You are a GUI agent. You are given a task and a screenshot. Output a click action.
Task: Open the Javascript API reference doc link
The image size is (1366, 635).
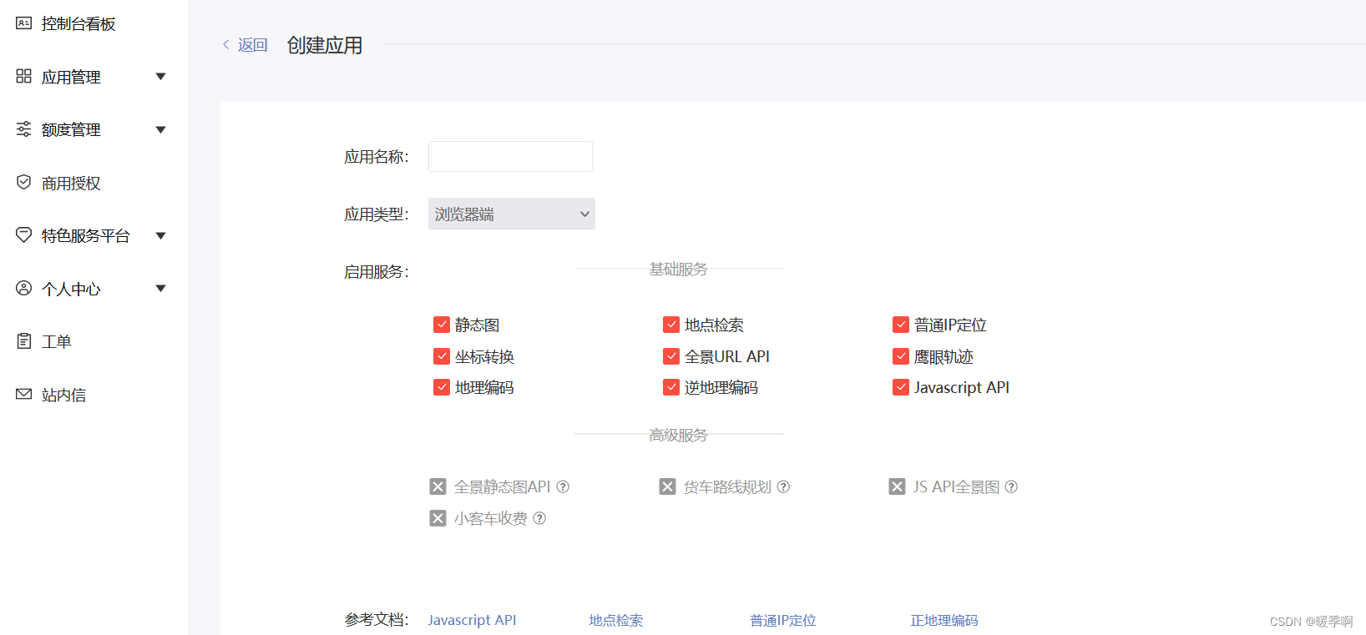[x=472, y=620]
